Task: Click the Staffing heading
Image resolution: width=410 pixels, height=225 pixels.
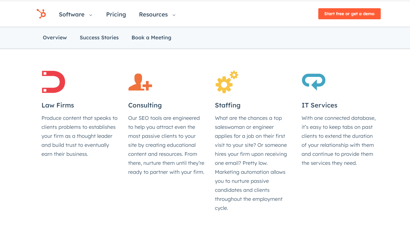Action: [x=228, y=105]
